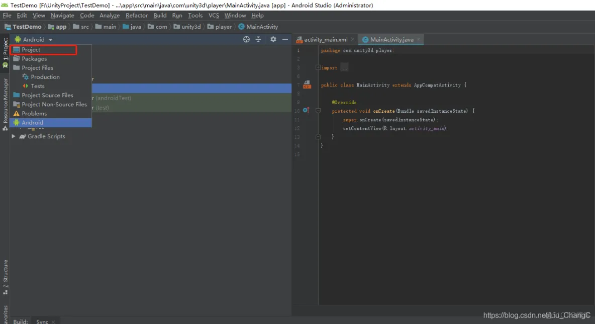Click player package breadcrumb

click(x=219, y=27)
